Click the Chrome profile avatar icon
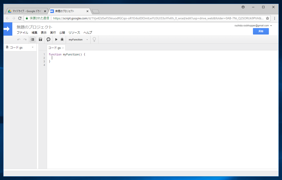This screenshot has width=282, height=180. [243, 7]
